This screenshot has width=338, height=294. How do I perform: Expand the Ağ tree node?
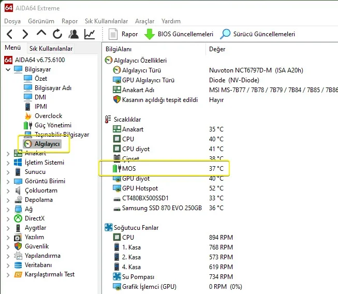(8, 210)
